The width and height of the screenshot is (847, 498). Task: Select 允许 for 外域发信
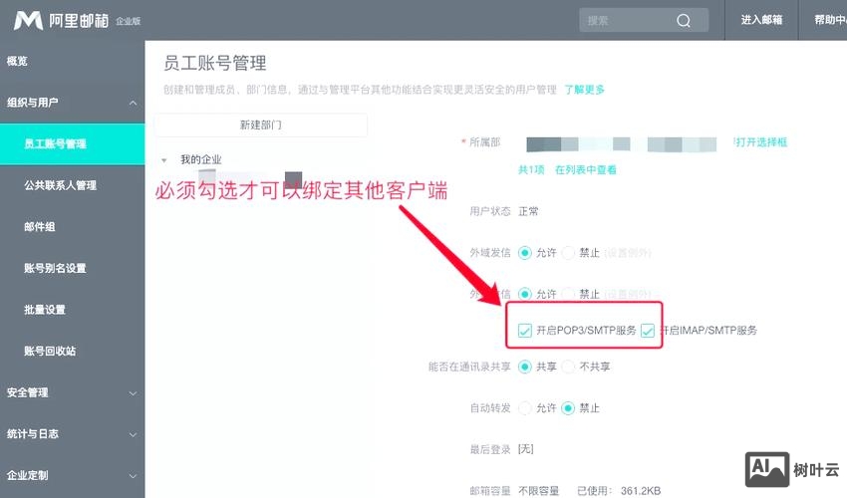(524, 253)
